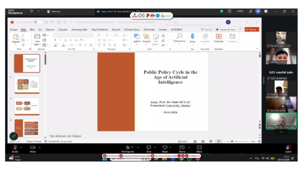Click the green pen annotation button
This screenshot has height=170, width=303.
tap(14, 136)
